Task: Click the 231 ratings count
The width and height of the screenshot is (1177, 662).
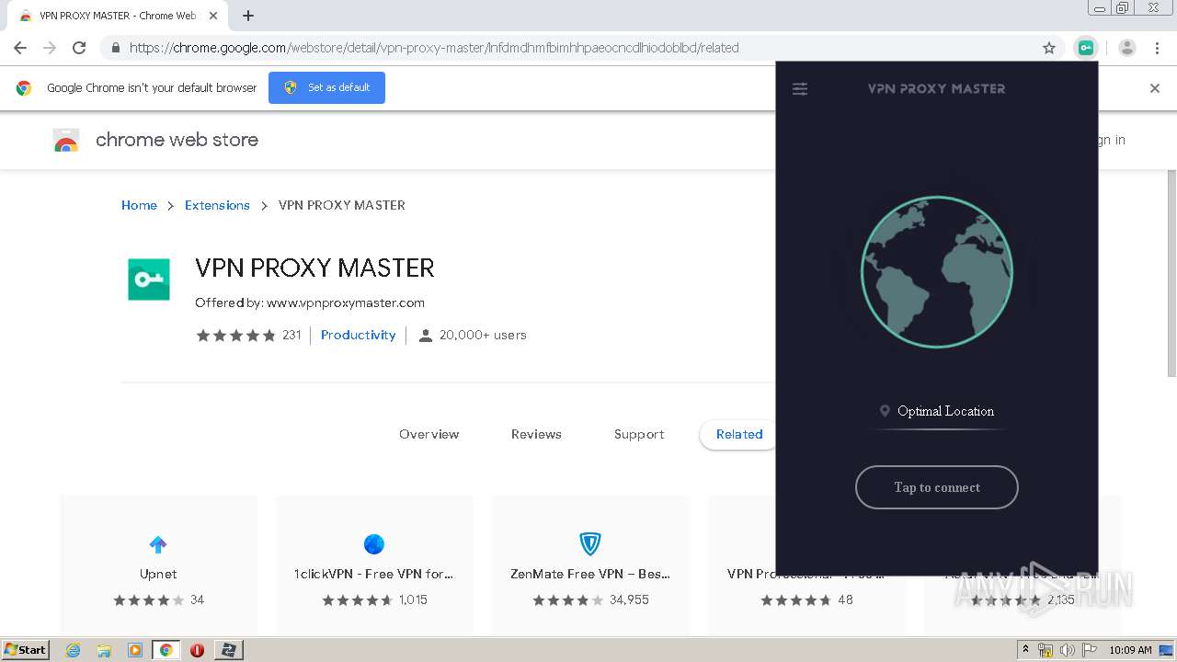Action: pos(291,335)
